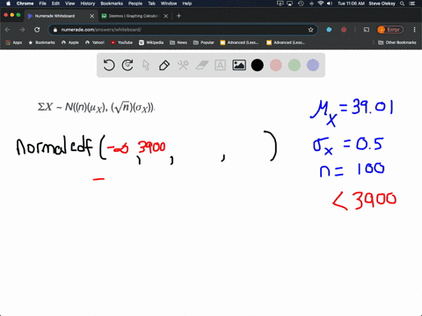Pick the green pen color
422x316 pixels.
[295, 65]
